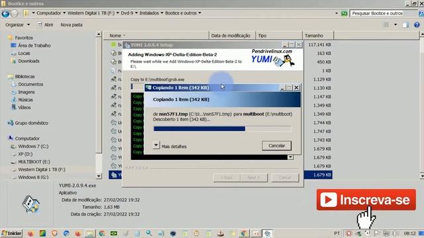Click the magnifier icon in the taskbar
The image size is (424, 238).
coord(148,233)
